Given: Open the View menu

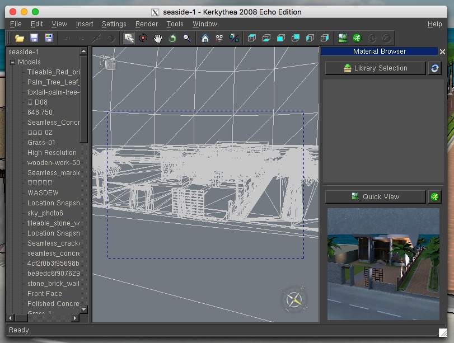Looking at the screenshot, I should [59, 24].
